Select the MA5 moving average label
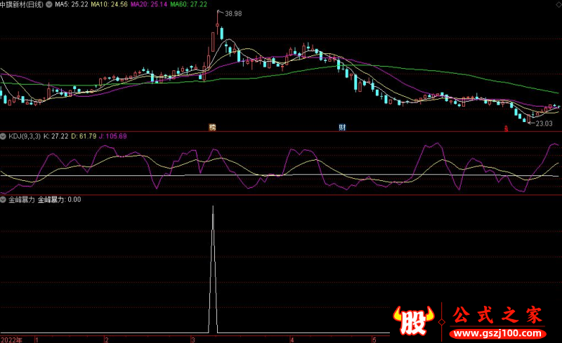 click(x=72, y=4)
